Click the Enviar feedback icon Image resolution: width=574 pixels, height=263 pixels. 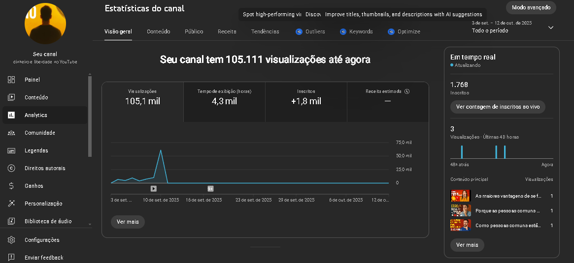pos(11,258)
